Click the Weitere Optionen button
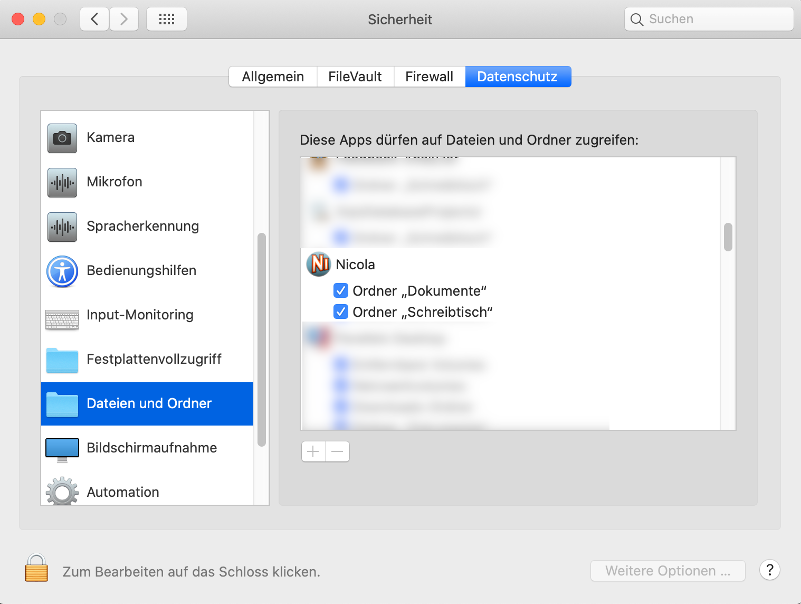The width and height of the screenshot is (801, 604). point(667,571)
